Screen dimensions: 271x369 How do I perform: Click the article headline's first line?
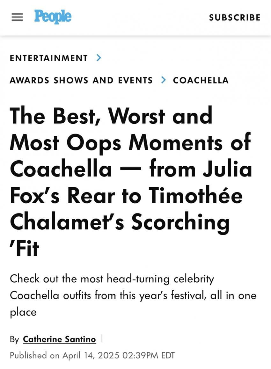point(111,115)
